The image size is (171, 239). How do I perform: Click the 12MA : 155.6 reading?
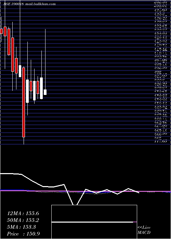23,213
